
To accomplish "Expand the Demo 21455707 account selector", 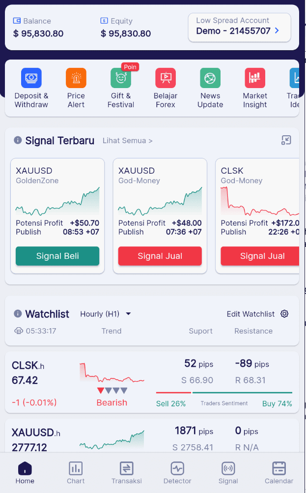I will 239,29.
